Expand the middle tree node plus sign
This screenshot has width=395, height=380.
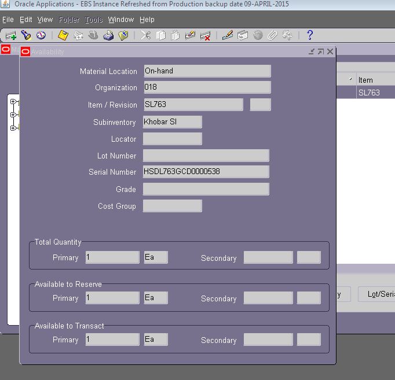click(x=13, y=115)
